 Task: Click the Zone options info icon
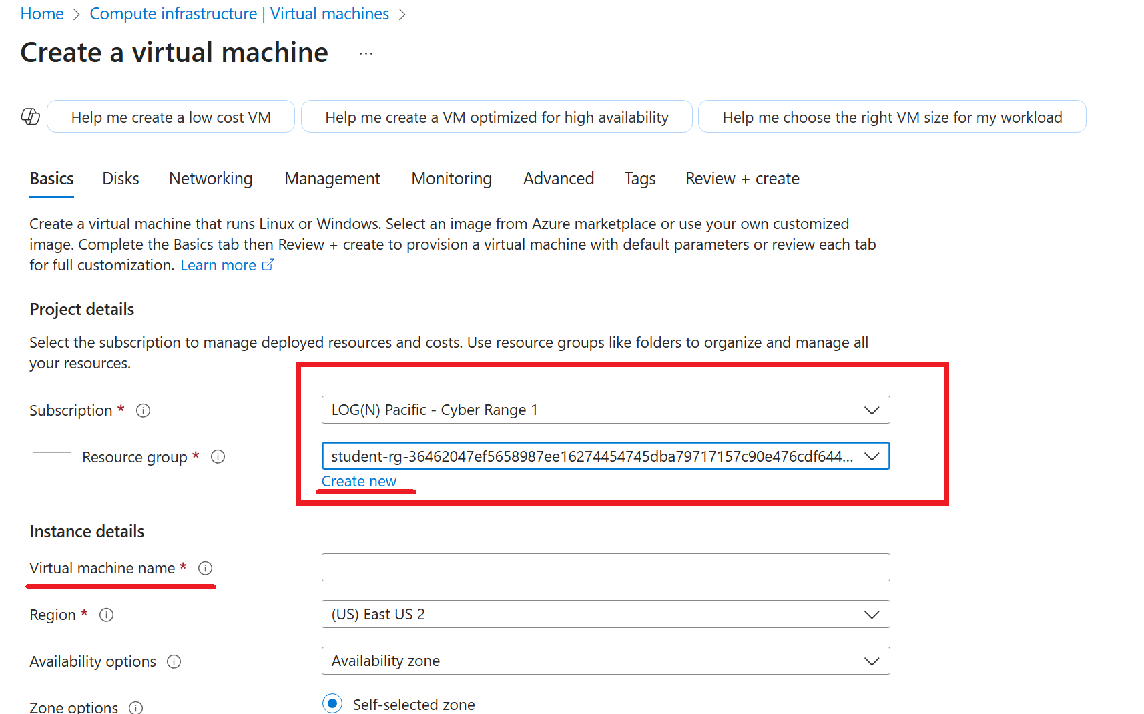135,707
